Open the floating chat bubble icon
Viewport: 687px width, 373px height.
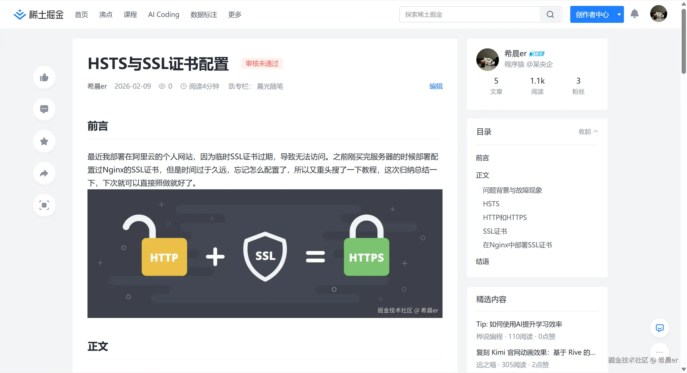(x=660, y=328)
